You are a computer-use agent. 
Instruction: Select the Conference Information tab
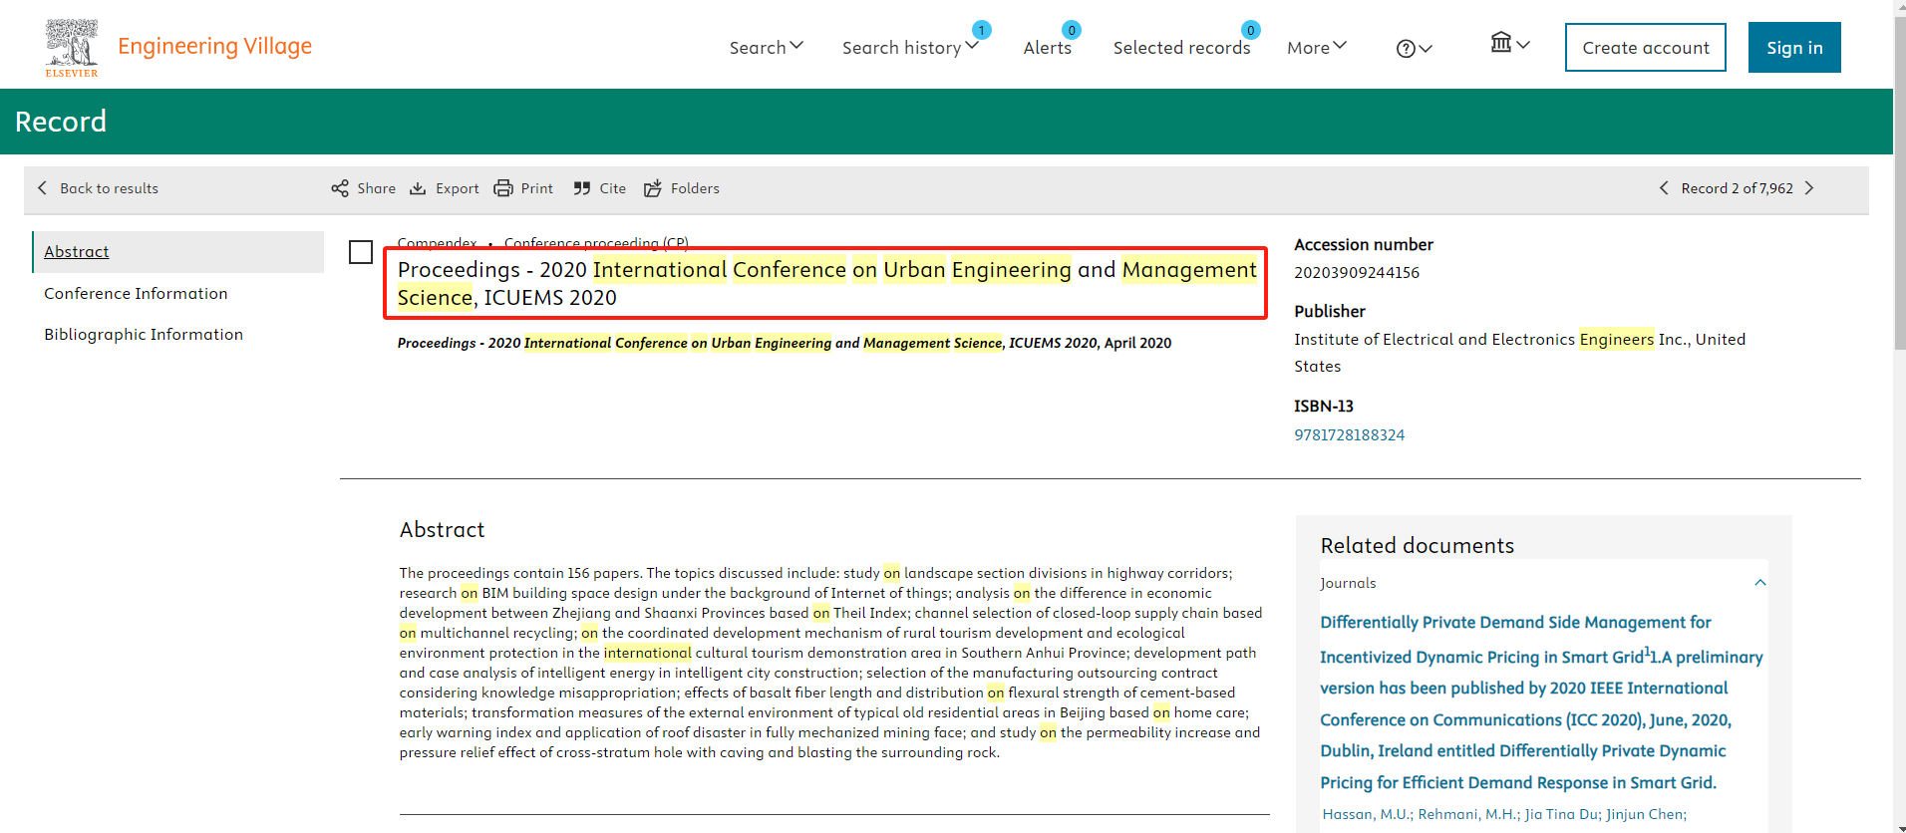(136, 293)
